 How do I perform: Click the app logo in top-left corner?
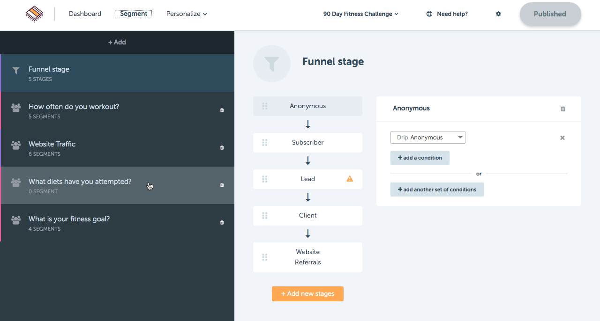click(x=34, y=14)
